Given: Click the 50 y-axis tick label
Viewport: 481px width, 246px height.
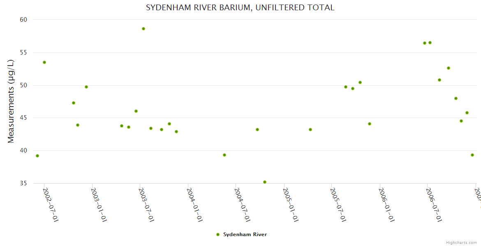Looking at the screenshot, I should pyautogui.click(x=23, y=85).
